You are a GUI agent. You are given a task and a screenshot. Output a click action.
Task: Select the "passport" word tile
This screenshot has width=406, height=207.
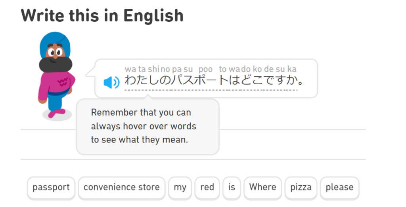(x=51, y=188)
